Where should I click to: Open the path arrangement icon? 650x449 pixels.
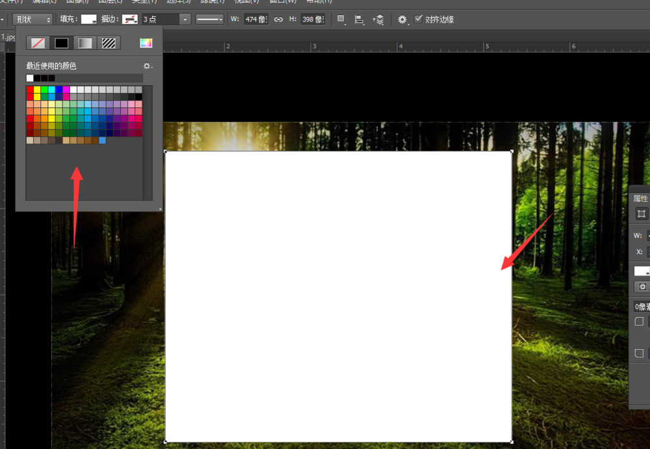point(378,19)
